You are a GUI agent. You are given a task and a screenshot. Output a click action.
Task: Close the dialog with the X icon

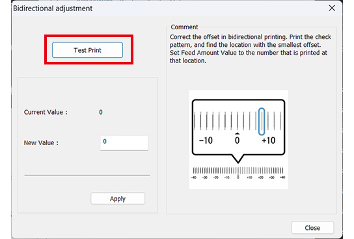coord(332,8)
